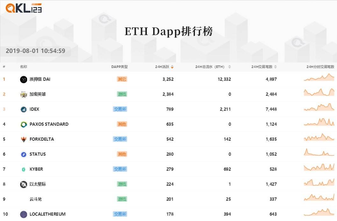Click the 名称 column header
Image resolution: width=337 pixels, height=221 pixels.
click(24, 67)
